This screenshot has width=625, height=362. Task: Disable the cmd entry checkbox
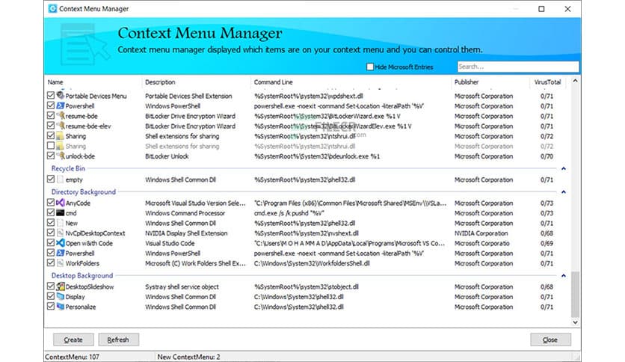click(x=51, y=212)
